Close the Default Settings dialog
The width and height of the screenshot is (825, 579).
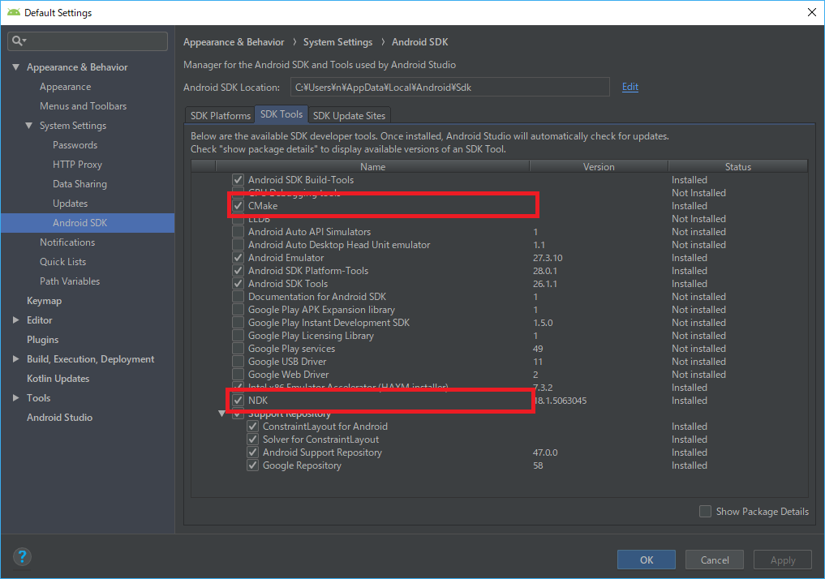click(812, 12)
